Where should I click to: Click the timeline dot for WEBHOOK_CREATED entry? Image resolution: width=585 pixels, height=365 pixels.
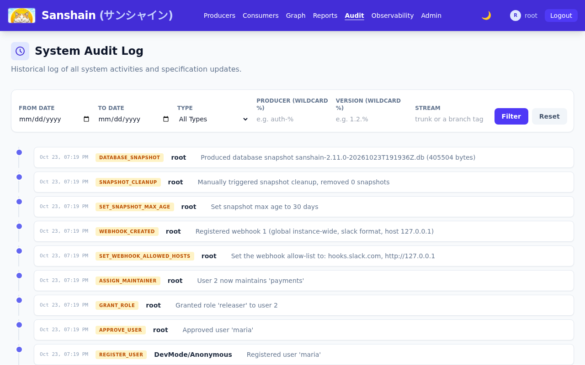click(19, 226)
